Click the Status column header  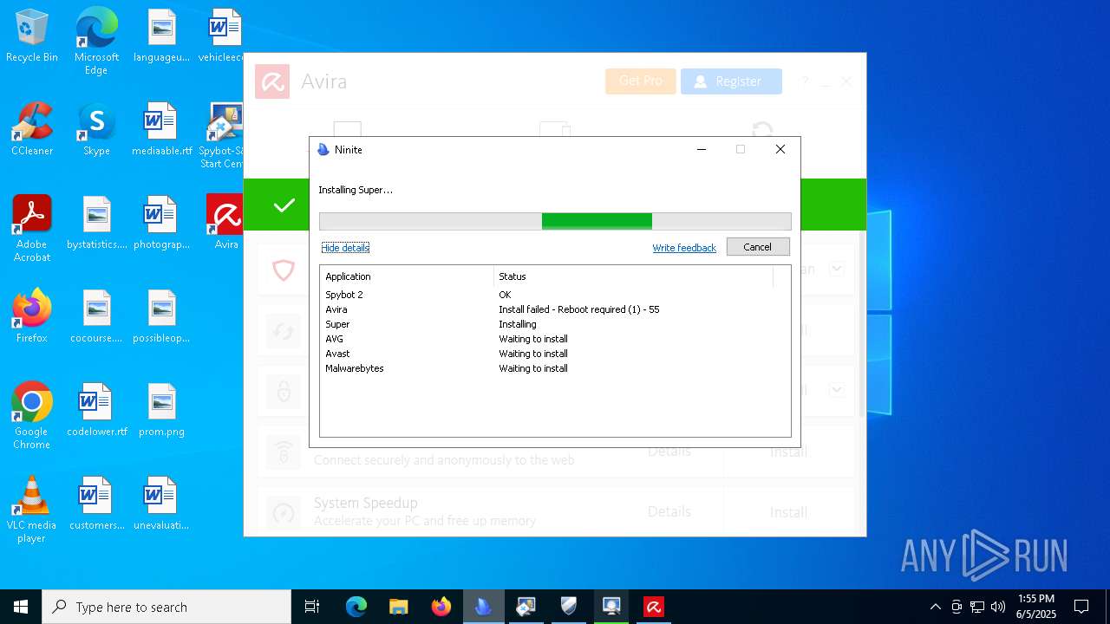[633, 276]
